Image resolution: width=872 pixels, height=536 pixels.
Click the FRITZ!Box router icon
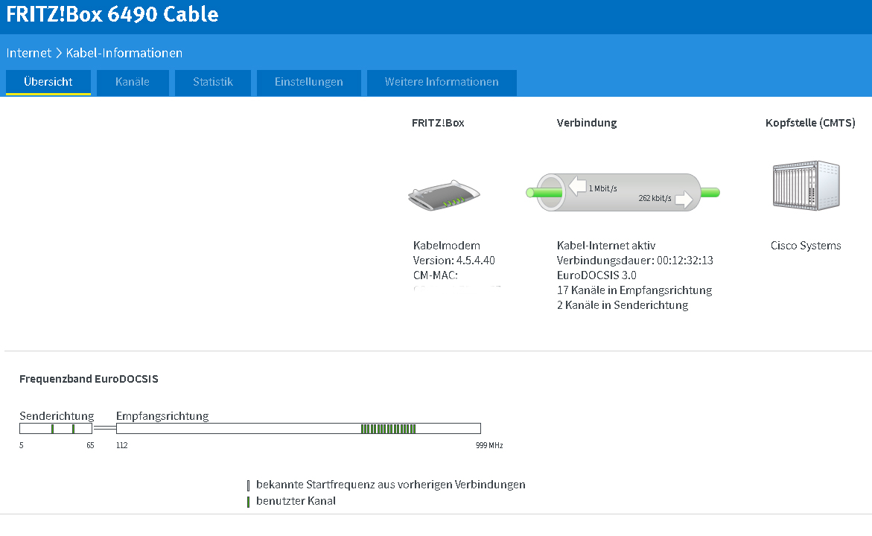444,196
